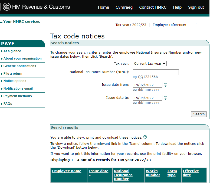Image resolution: width=210 pixels, height=183 pixels.
Task: Sort results by Effective date
Action: point(191,173)
